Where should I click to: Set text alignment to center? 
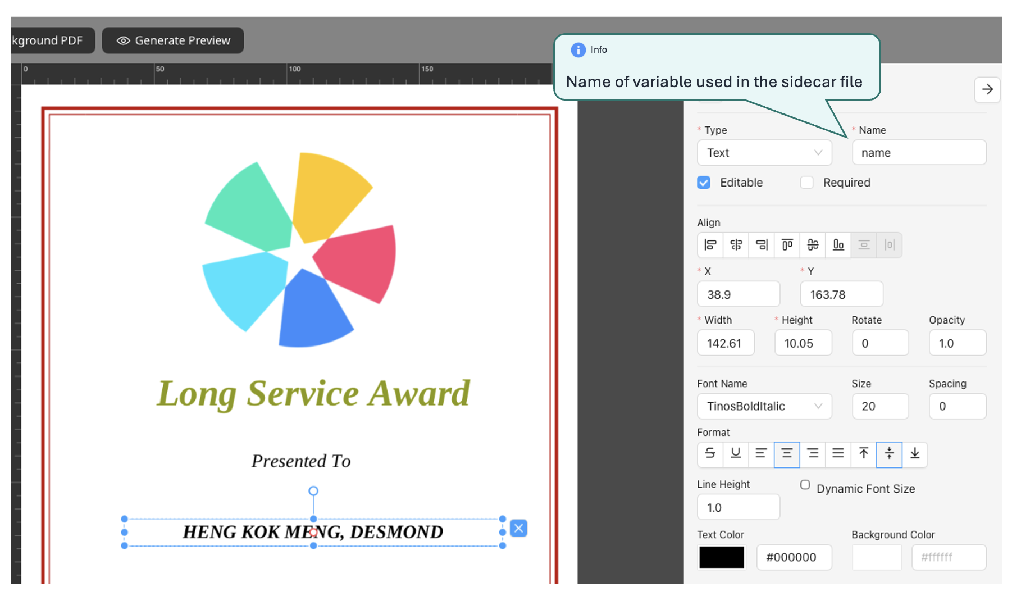tap(787, 454)
